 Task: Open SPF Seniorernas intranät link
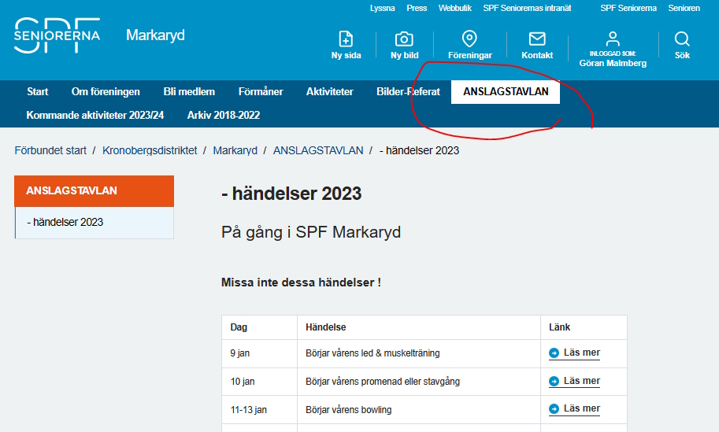tap(527, 8)
